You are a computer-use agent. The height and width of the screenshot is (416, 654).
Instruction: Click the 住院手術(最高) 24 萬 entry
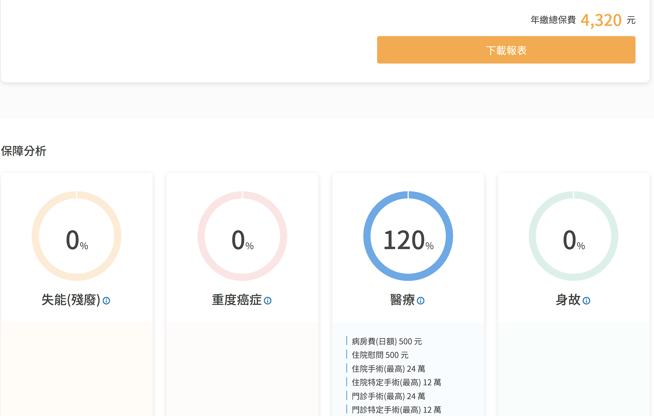tap(388, 369)
